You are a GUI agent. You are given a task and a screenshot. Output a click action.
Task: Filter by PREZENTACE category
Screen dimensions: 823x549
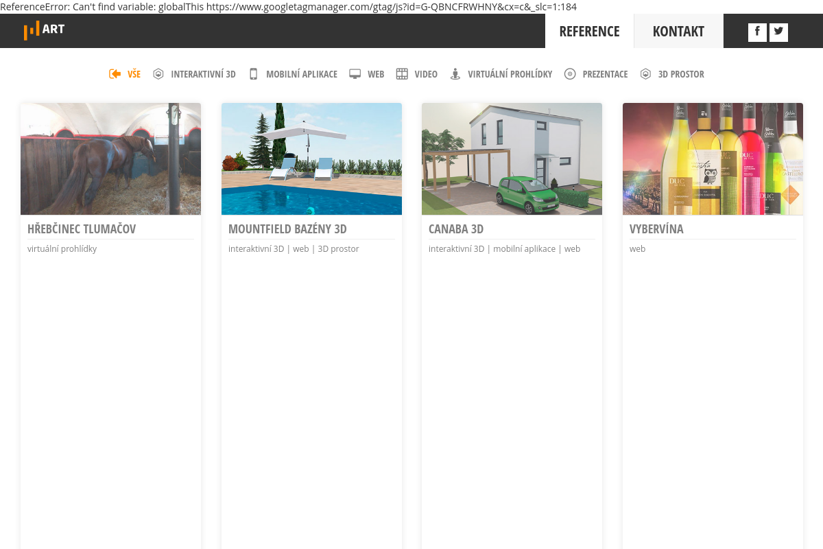605,74
